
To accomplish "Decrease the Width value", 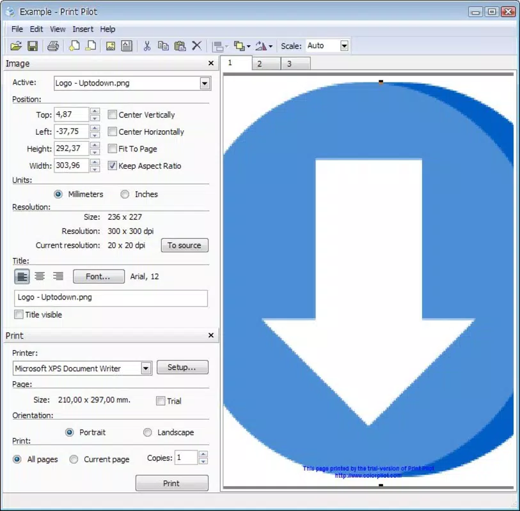I will coord(95,169).
